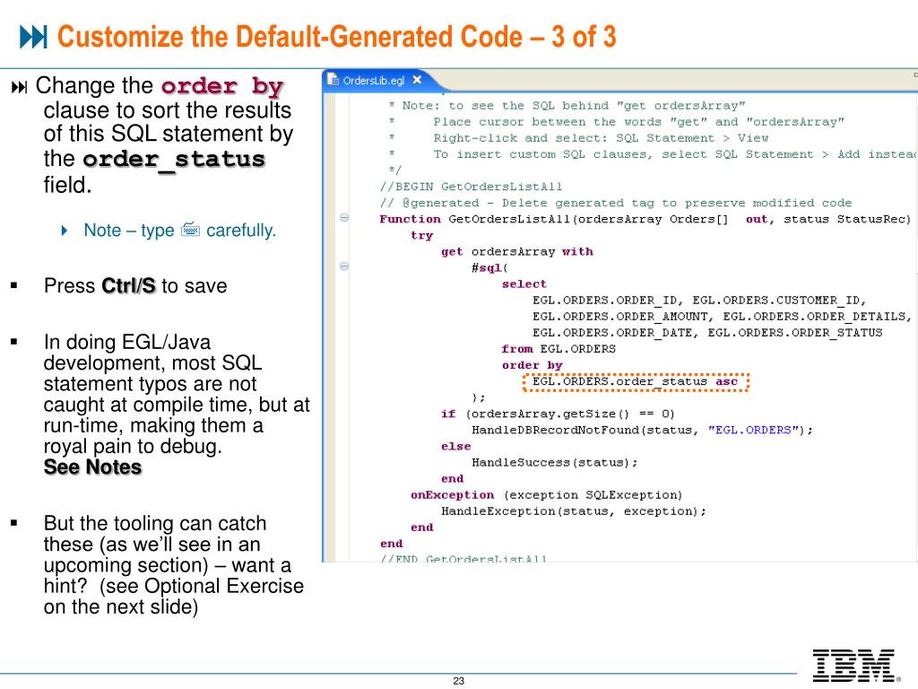The image size is (918, 689).
Task: Click '// @generated' comment line
Action: pos(615,203)
